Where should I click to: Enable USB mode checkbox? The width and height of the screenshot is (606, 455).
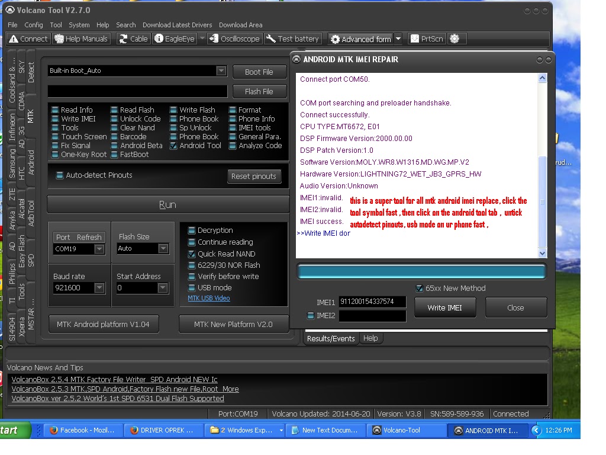click(x=191, y=287)
